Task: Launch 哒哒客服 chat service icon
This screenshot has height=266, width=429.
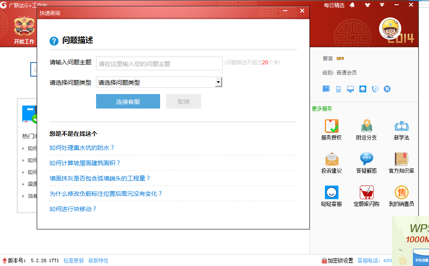Action: click(331, 193)
